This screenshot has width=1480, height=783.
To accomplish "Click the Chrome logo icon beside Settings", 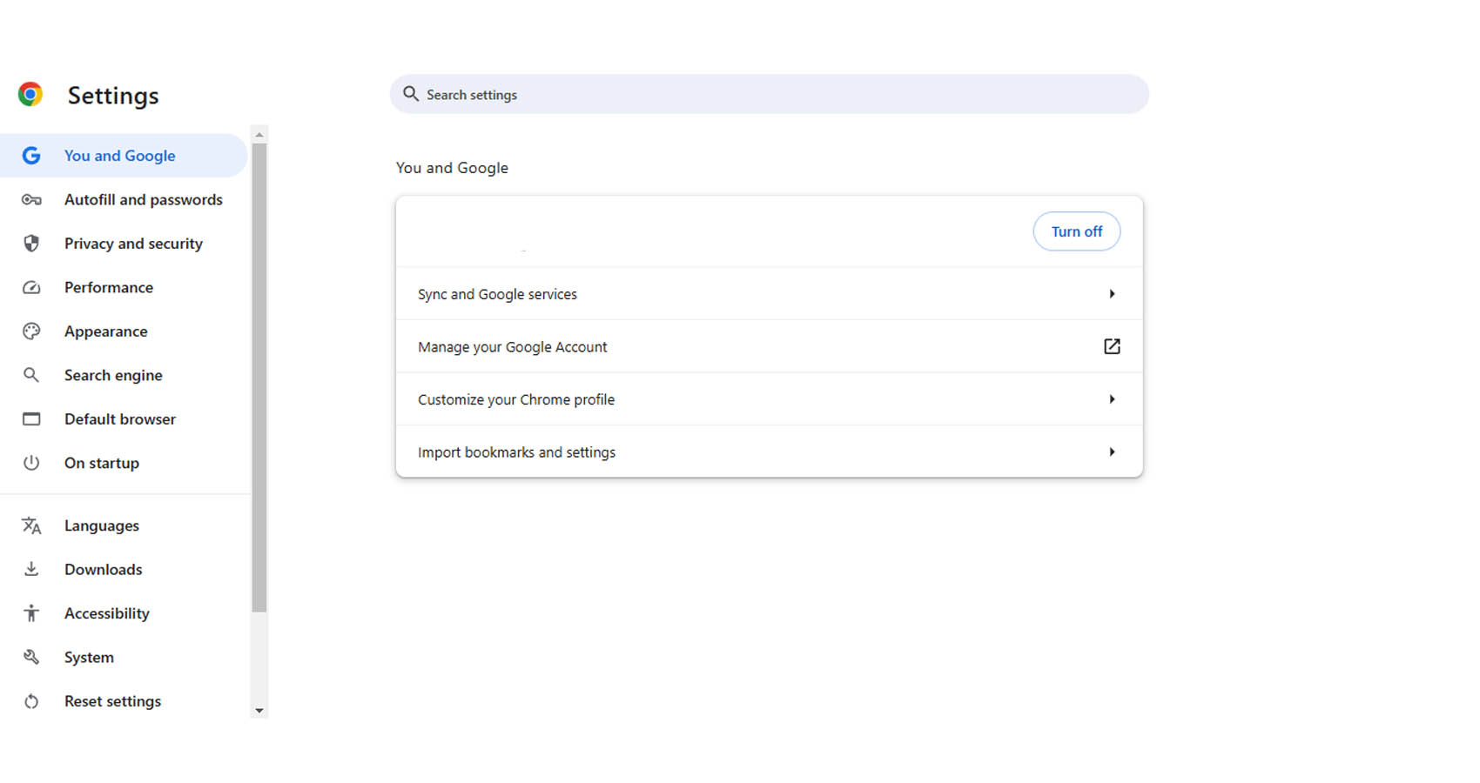I will [x=30, y=94].
